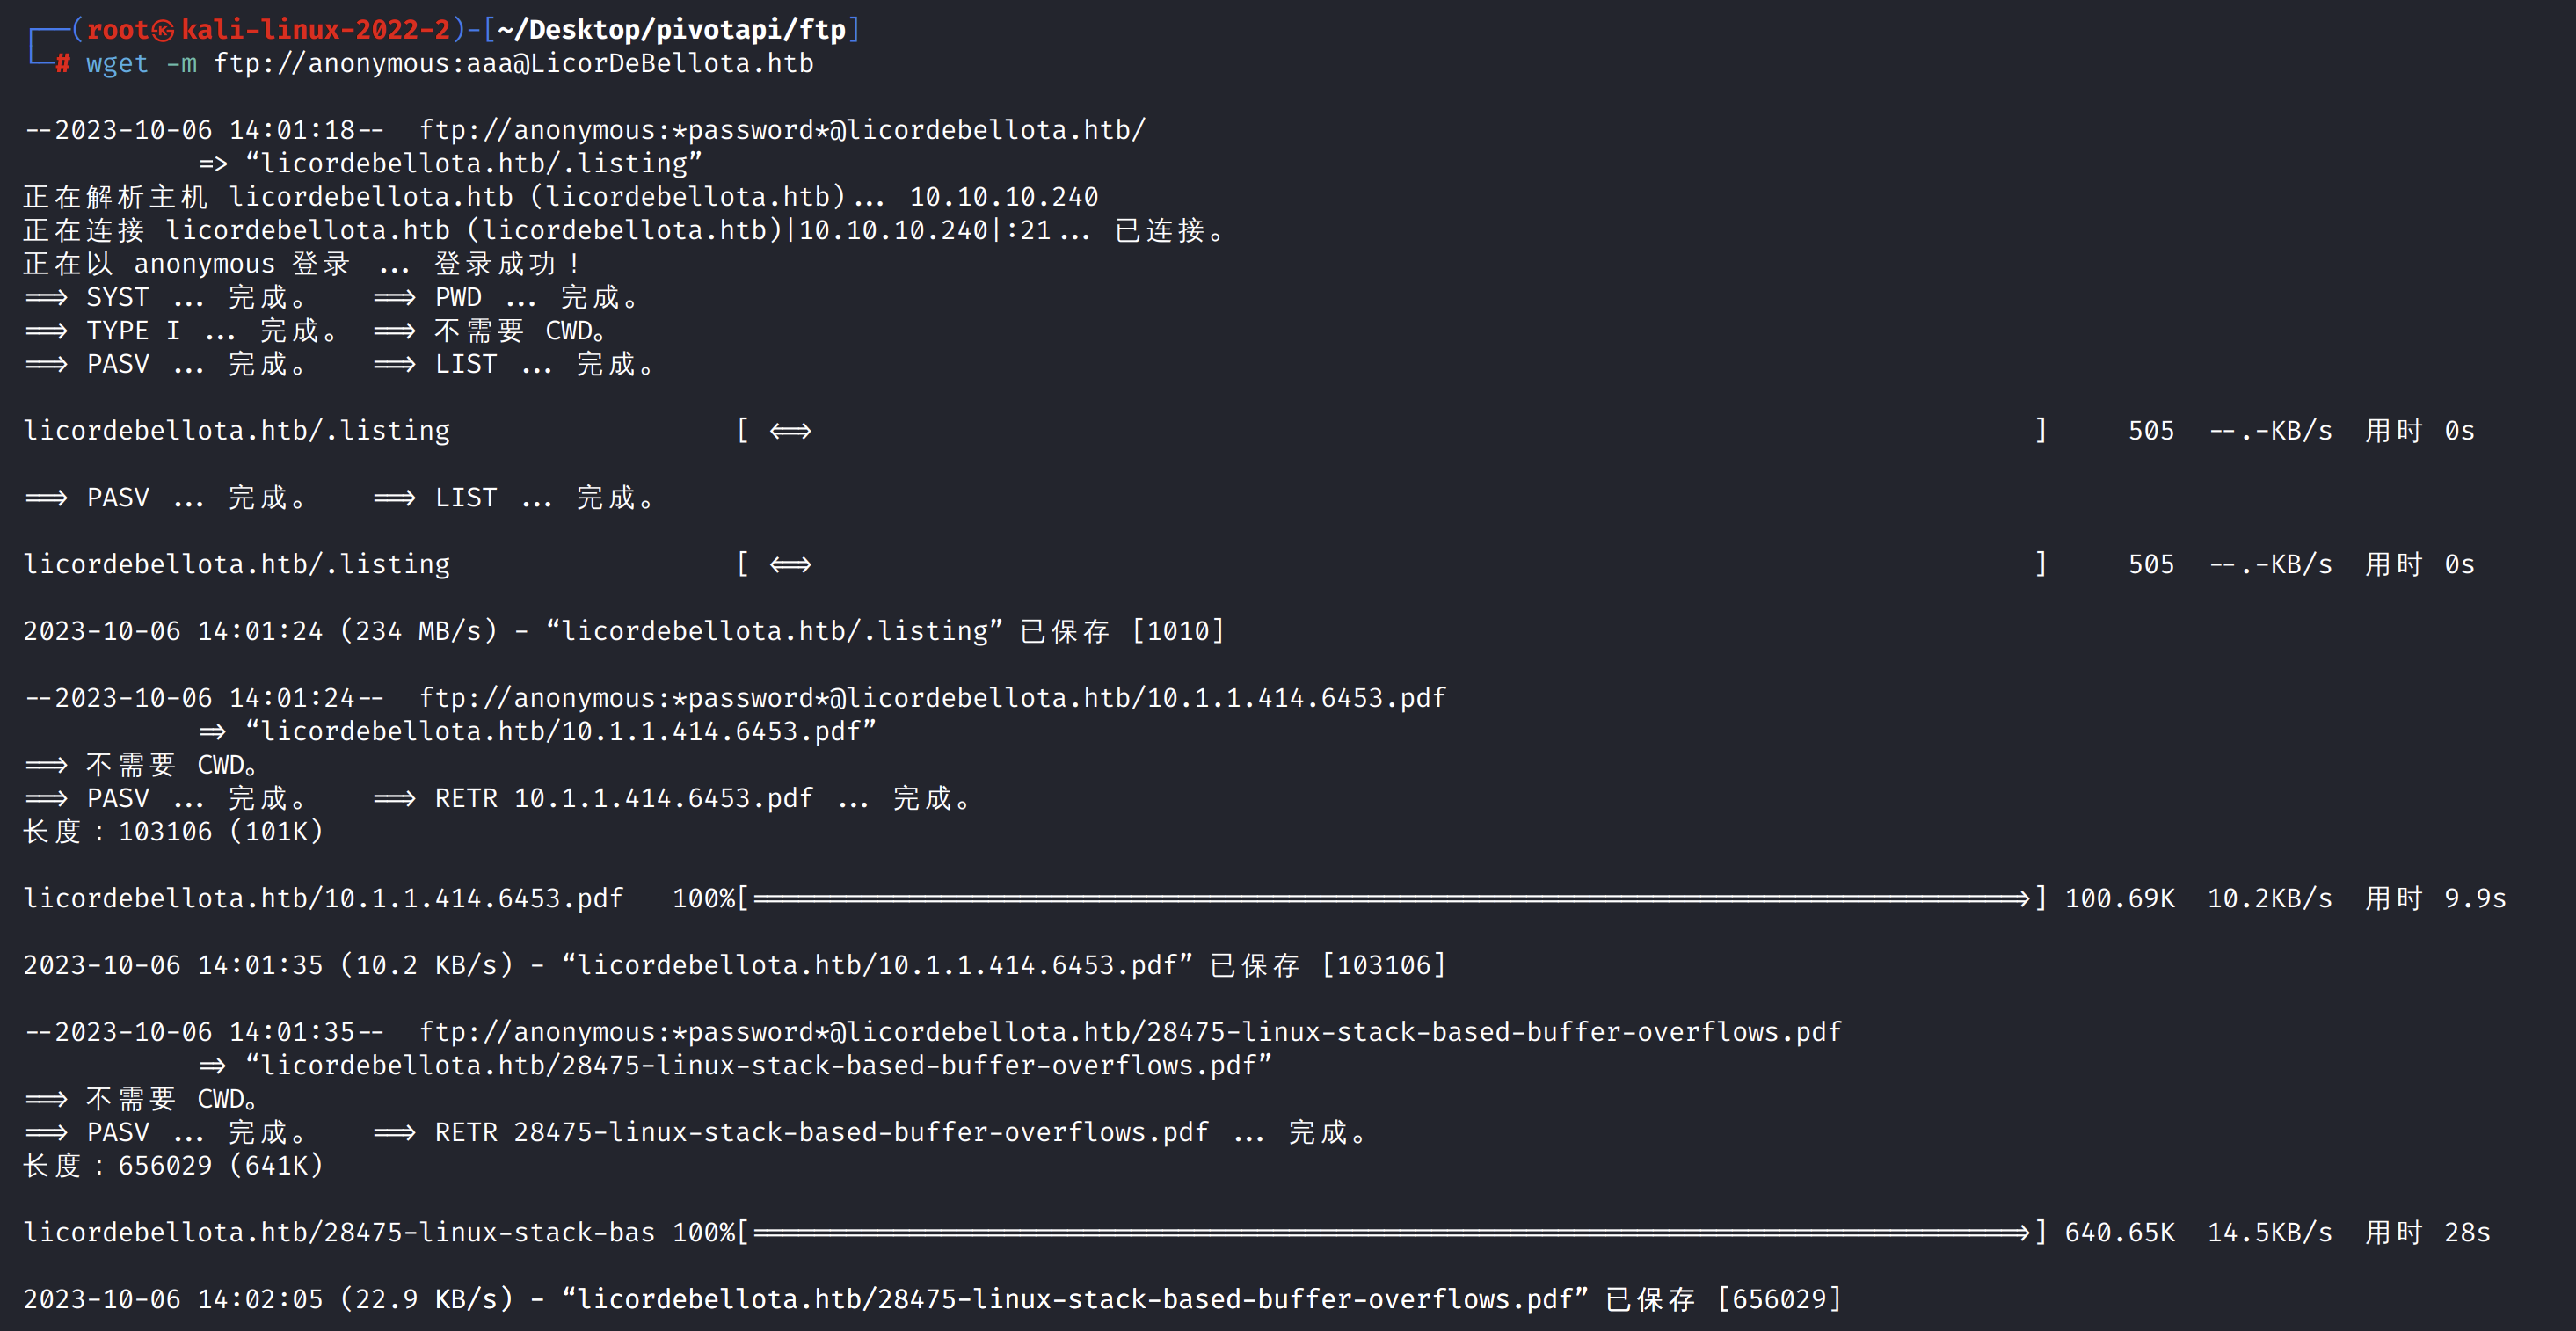2576x1331 pixels.
Task: Click the arrow before SYST
Action: 46,298
